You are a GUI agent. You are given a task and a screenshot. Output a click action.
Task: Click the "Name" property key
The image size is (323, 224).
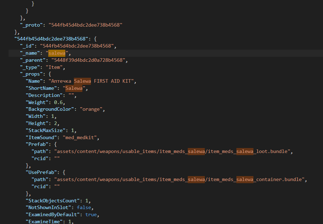34,81
